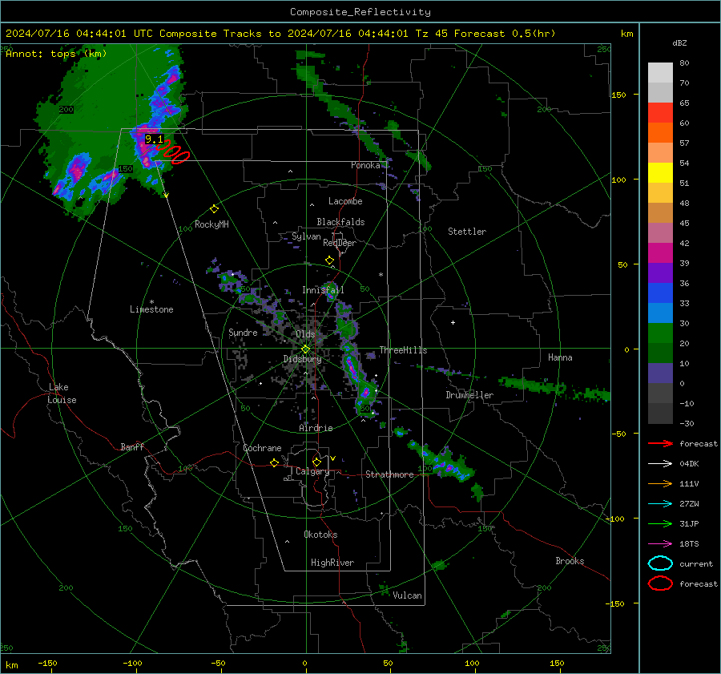Image resolution: width=721 pixels, height=674 pixels.
Task: Click the red 'forecast' ellipse legend icon
Action: tap(660, 583)
